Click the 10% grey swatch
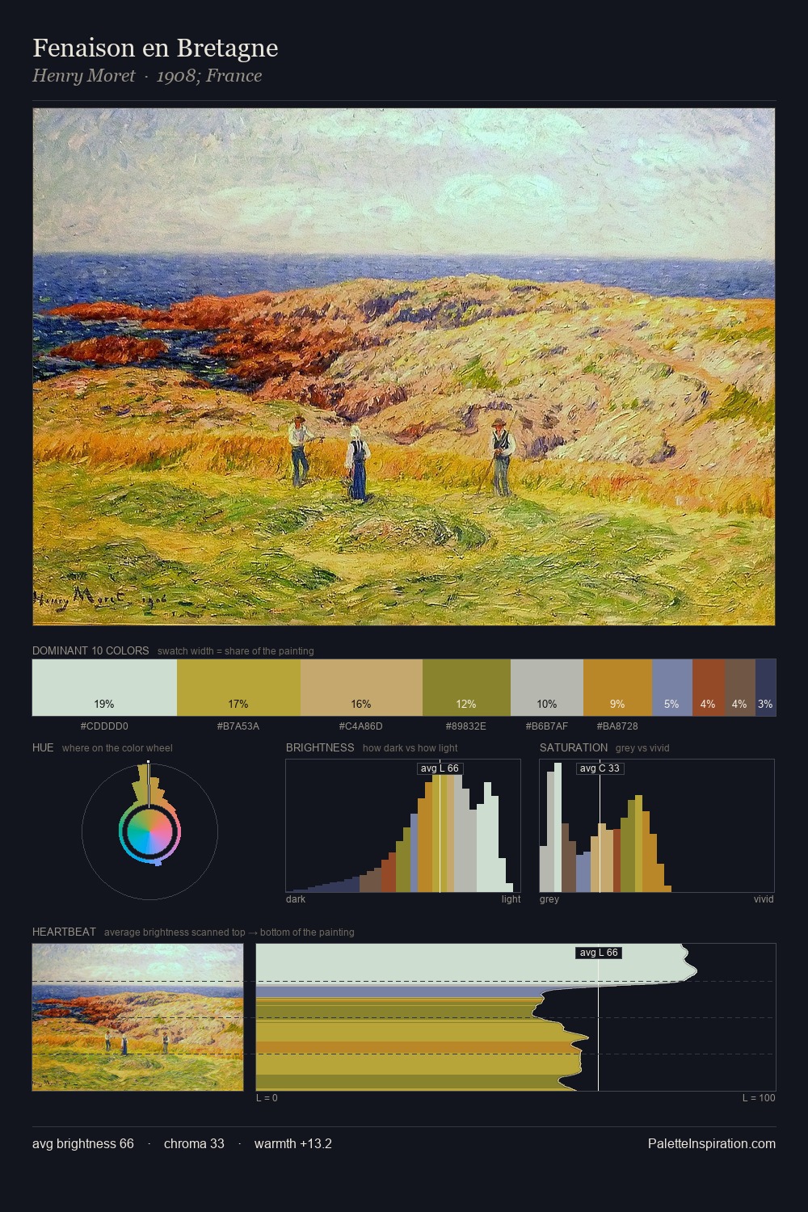The image size is (808, 1212). pos(547,688)
